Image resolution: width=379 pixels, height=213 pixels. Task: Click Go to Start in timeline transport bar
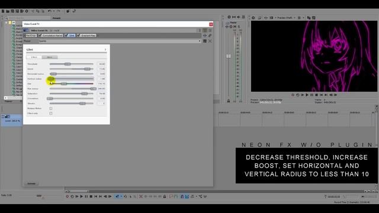click(x=96, y=196)
